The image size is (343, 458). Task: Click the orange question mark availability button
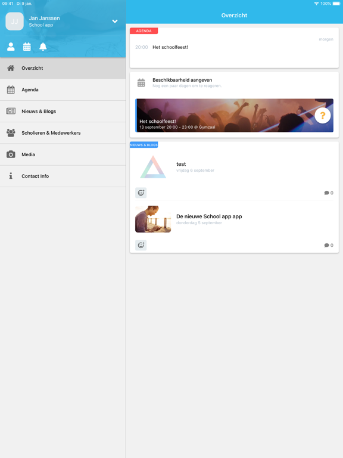pos(323,116)
